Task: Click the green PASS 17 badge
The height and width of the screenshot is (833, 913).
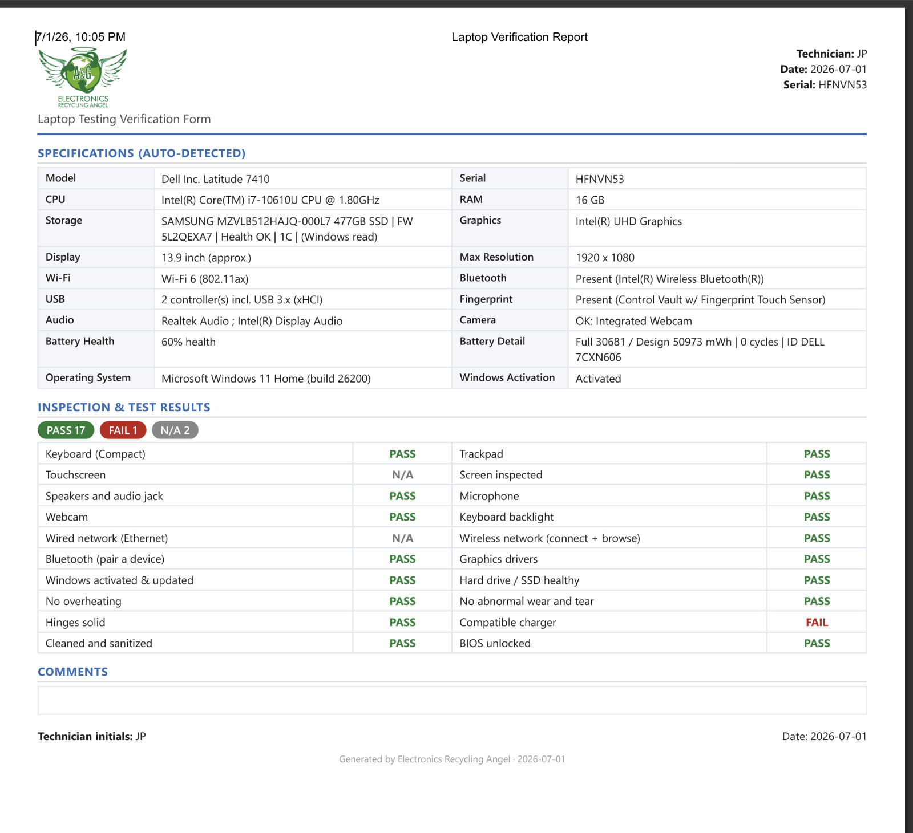Action: [66, 430]
